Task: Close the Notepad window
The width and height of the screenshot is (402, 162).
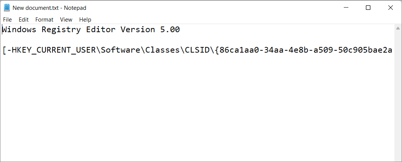Action: (391, 8)
